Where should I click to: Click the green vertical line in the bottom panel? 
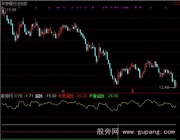tap(118, 132)
